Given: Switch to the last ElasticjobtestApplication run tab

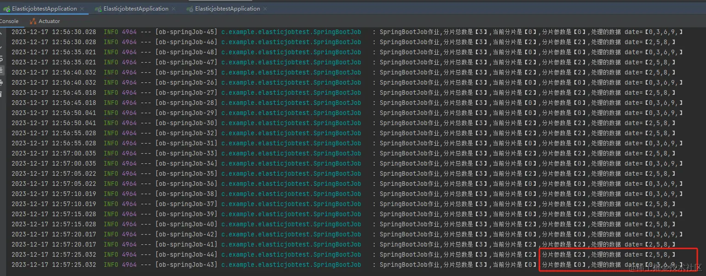Looking at the screenshot, I should (x=227, y=9).
